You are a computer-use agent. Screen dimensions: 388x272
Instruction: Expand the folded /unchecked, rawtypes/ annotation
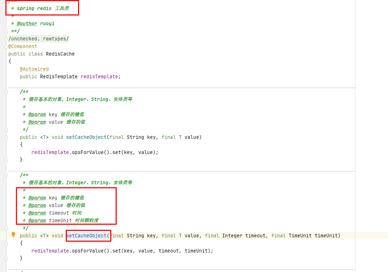pos(6,39)
